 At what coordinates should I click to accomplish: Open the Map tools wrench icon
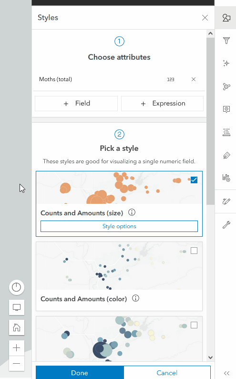coord(226,224)
